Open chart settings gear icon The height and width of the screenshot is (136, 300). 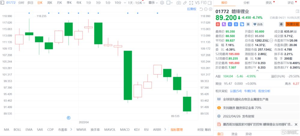click(x=162, y=3)
